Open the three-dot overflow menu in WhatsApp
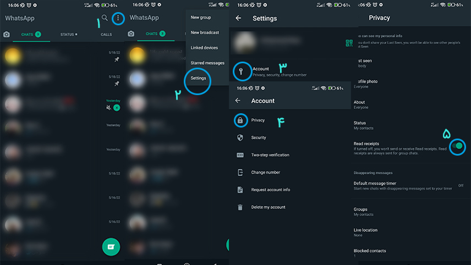The image size is (471, 265). point(118,18)
